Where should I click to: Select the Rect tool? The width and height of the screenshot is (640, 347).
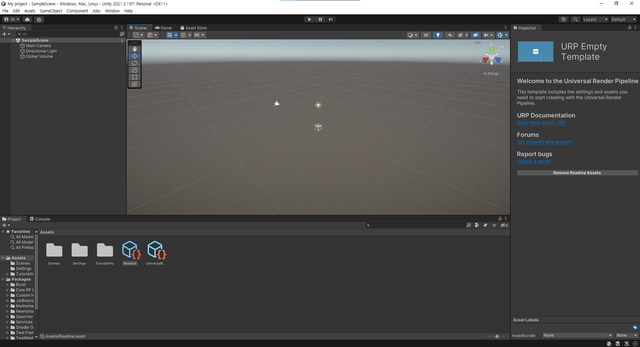point(135,77)
